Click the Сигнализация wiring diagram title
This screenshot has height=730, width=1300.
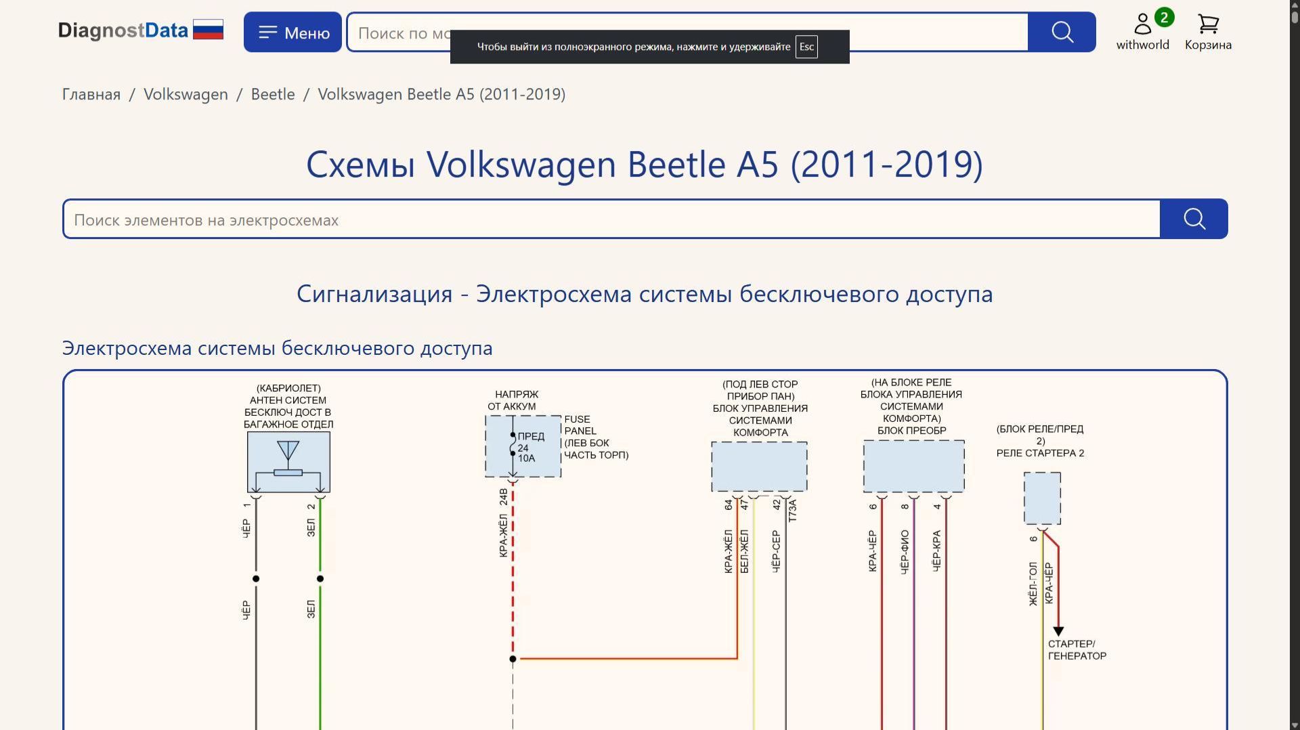click(x=645, y=293)
